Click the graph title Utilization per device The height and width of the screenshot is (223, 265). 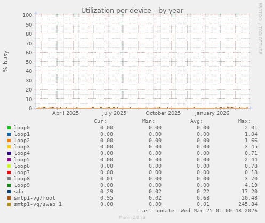click(x=132, y=11)
